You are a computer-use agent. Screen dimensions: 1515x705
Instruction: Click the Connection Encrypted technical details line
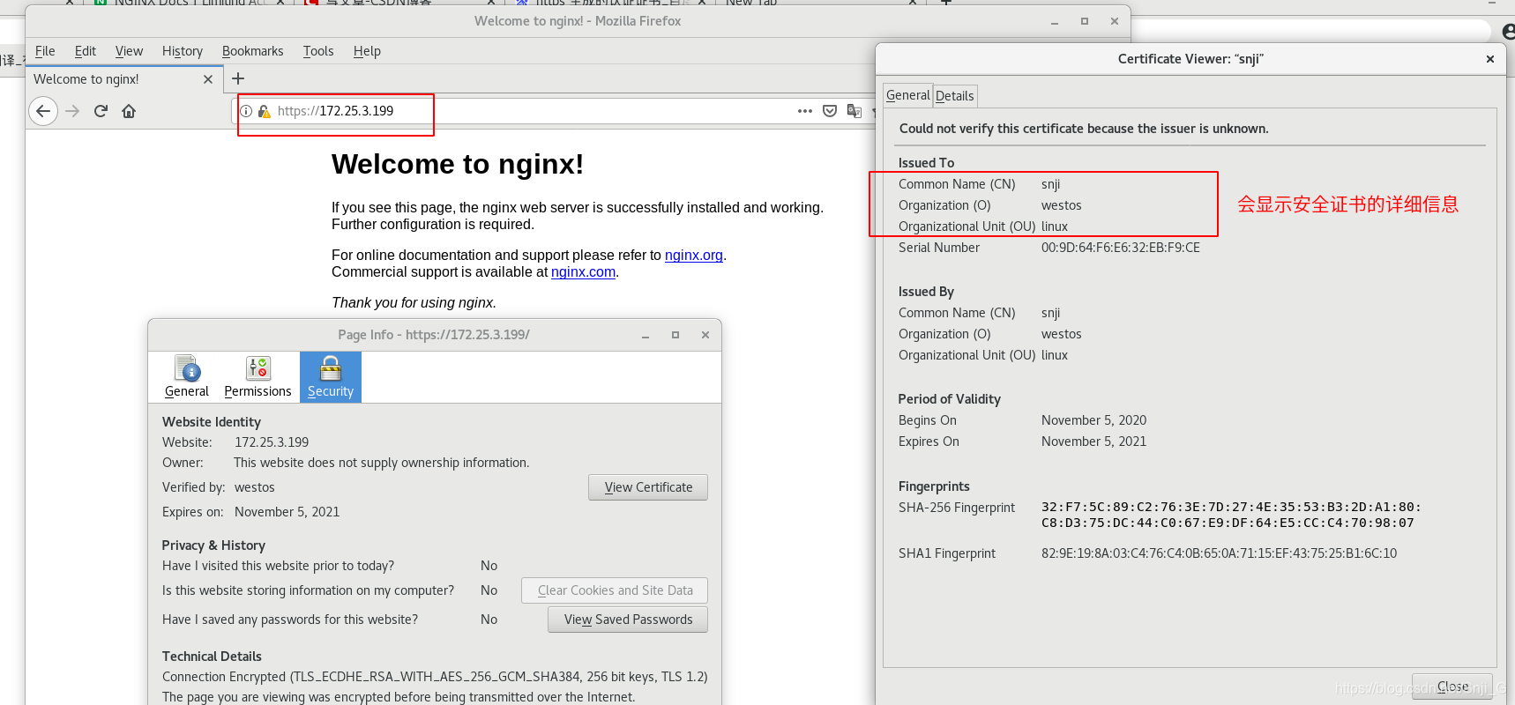pos(435,677)
